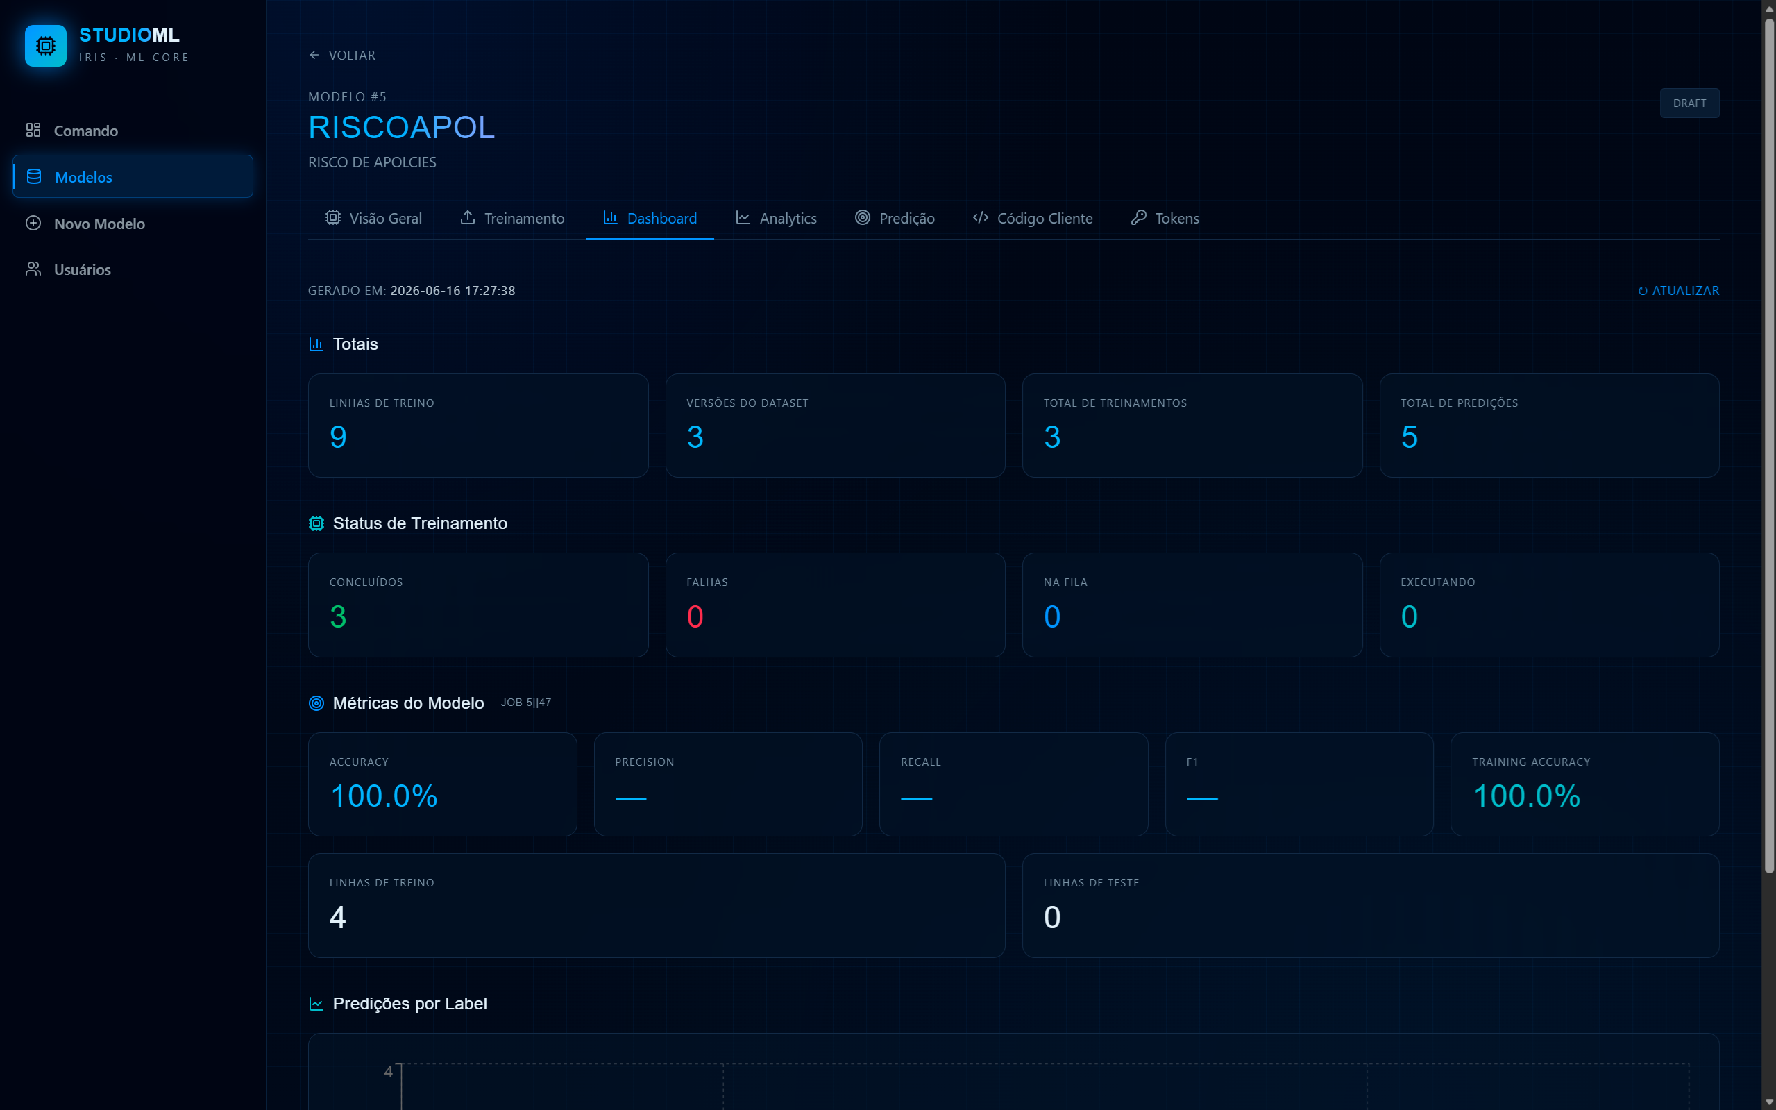
Task: Click the Na Fila status card
Action: pos(1192,605)
